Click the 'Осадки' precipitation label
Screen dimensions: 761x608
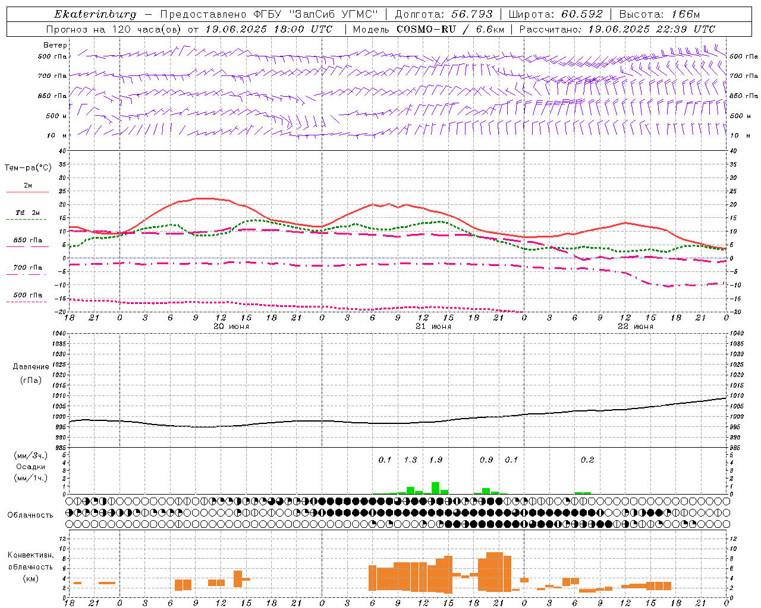click(30, 467)
